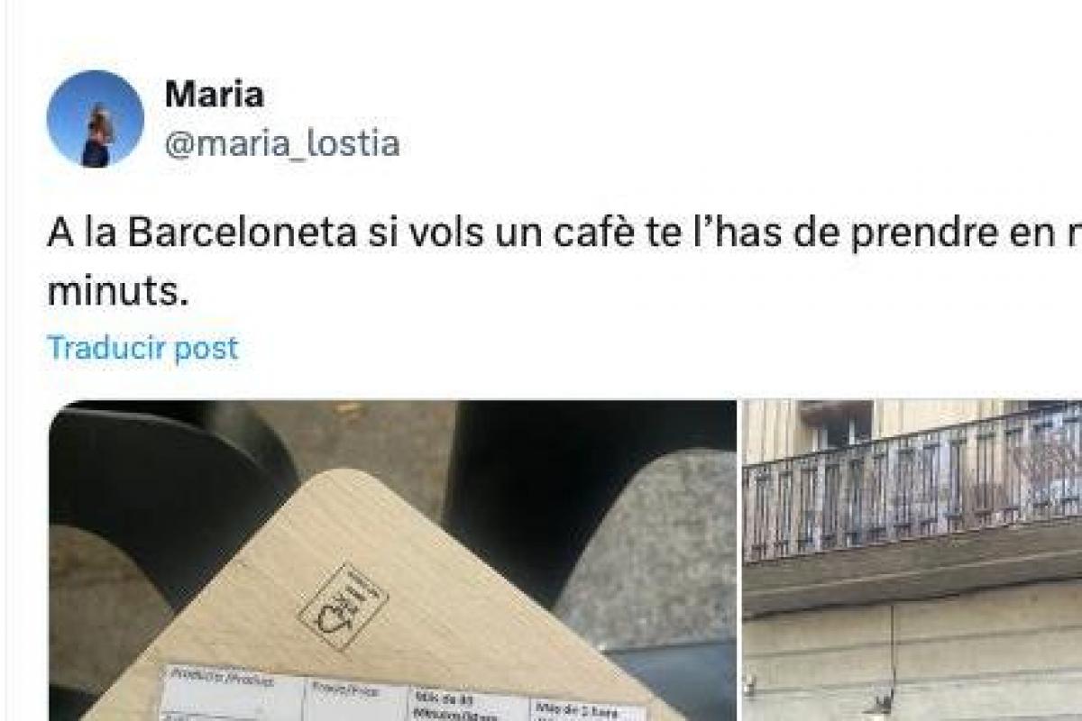The height and width of the screenshot is (721, 1082).
Task: Click the display name Maria
Action: coord(214,95)
